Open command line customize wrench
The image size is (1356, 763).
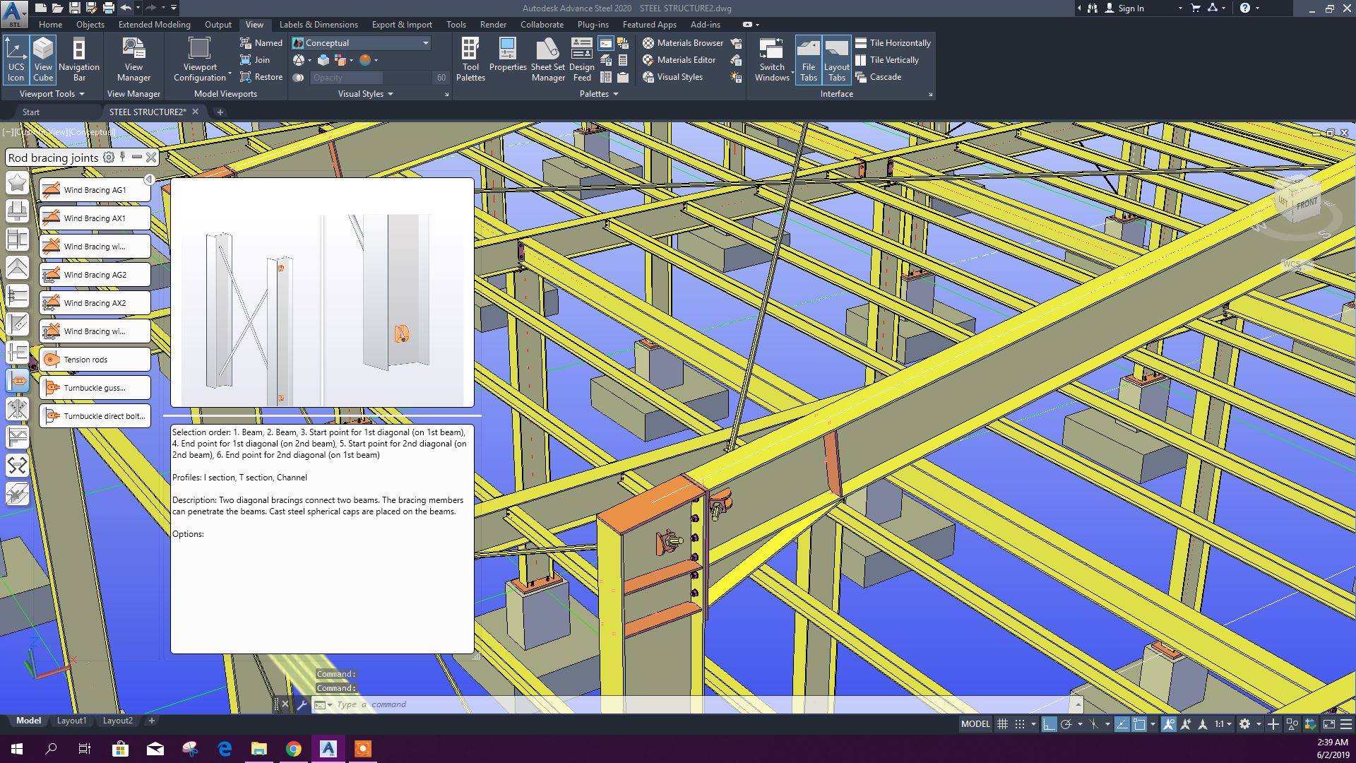pyautogui.click(x=302, y=704)
